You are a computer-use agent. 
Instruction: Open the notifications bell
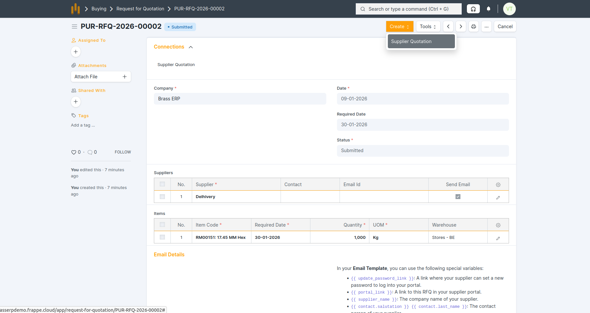(x=488, y=9)
